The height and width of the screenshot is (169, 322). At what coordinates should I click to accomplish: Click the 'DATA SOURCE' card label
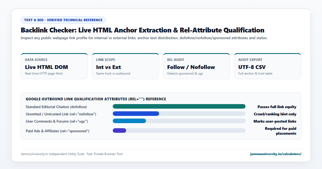point(36,60)
